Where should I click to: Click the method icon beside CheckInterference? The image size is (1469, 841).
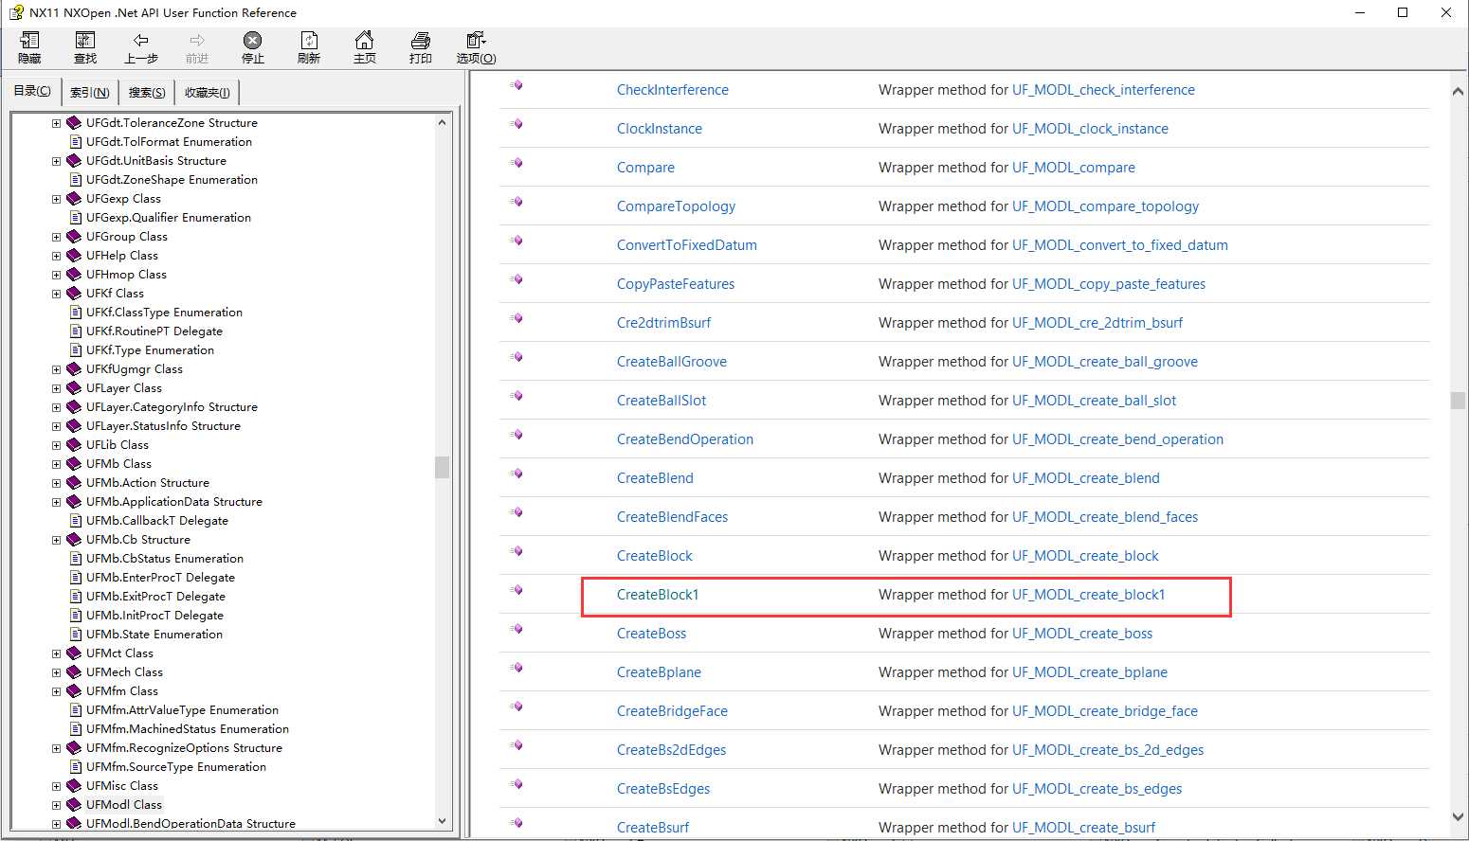click(x=517, y=85)
